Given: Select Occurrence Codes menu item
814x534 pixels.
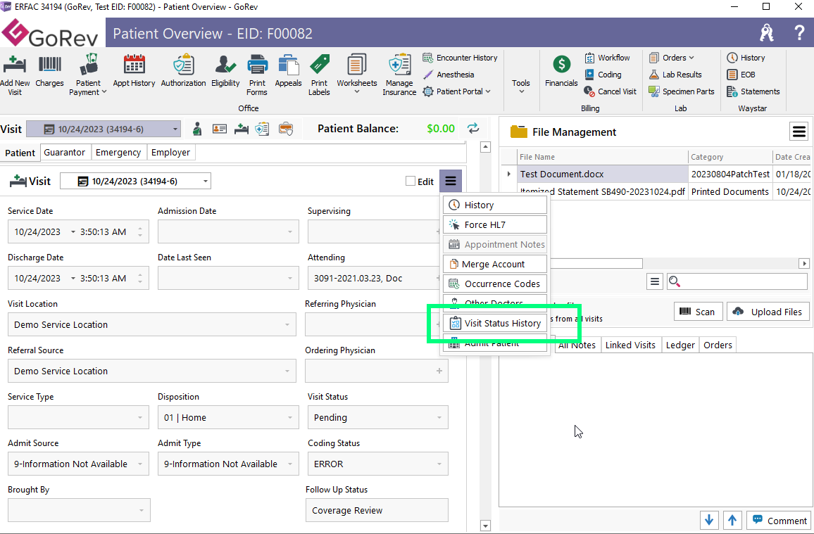Looking at the screenshot, I should click(495, 284).
